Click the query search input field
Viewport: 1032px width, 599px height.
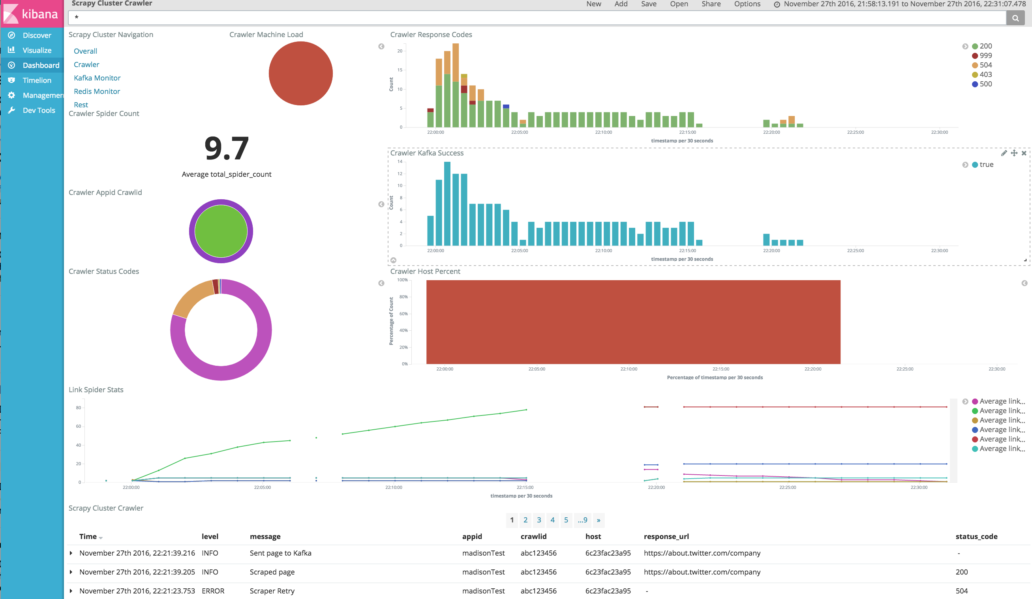(532, 18)
